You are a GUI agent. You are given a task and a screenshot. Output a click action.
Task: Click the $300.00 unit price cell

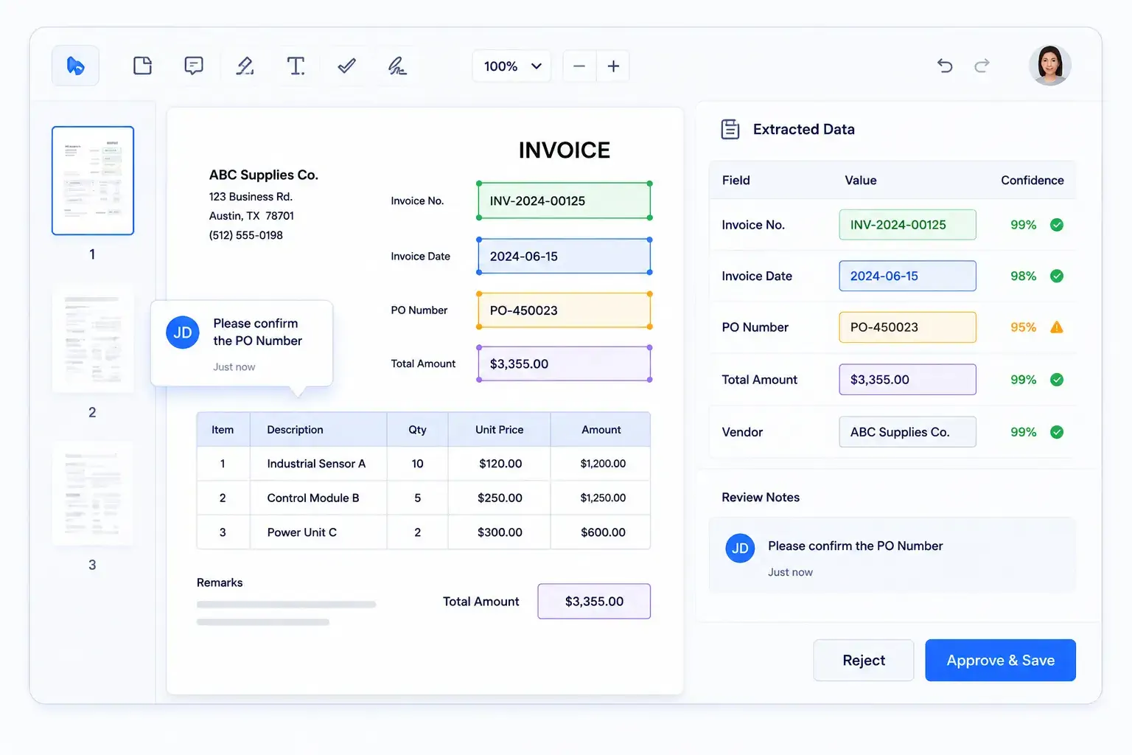(500, 532)
